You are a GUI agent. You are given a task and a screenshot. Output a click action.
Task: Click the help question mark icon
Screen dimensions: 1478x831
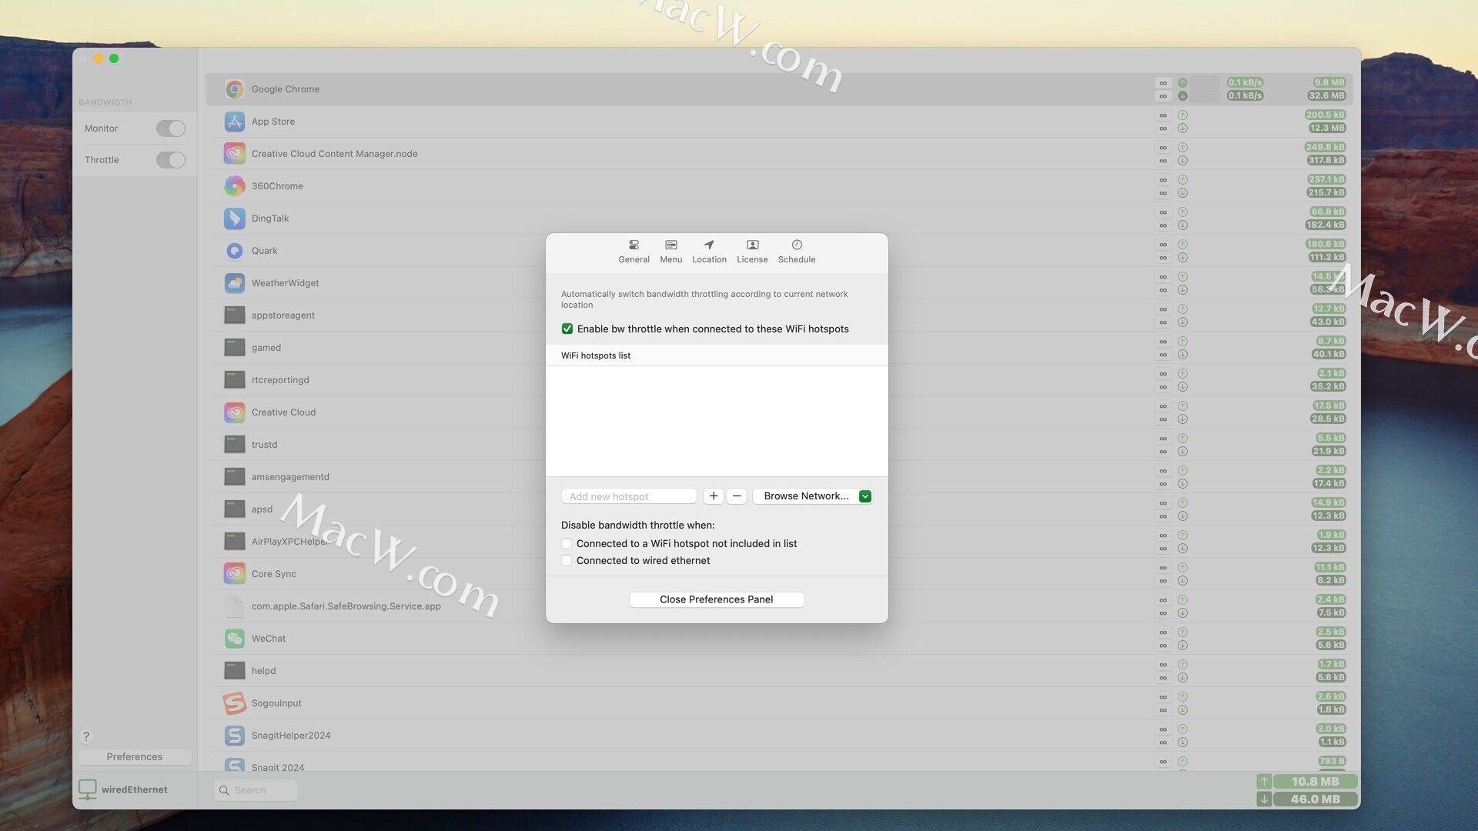pyautogui.click(x=86, y=736)
